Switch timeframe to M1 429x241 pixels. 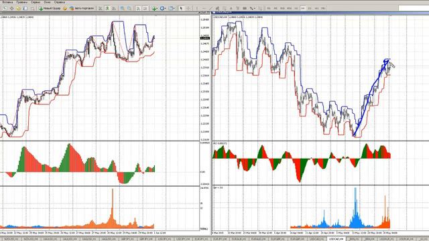(269, 9)
